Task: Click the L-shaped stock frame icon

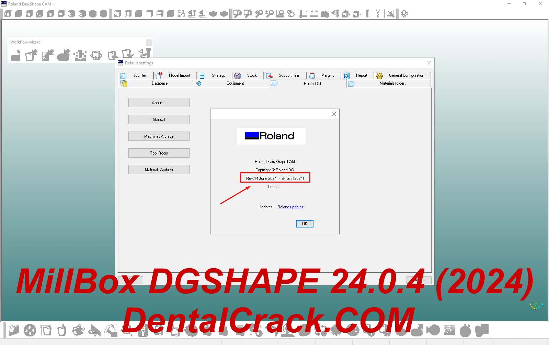Action: click(303, 14)
